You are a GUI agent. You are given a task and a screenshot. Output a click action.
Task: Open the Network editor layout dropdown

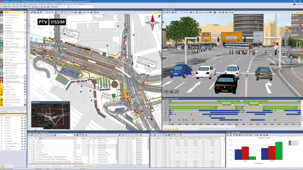pos(92,7)
